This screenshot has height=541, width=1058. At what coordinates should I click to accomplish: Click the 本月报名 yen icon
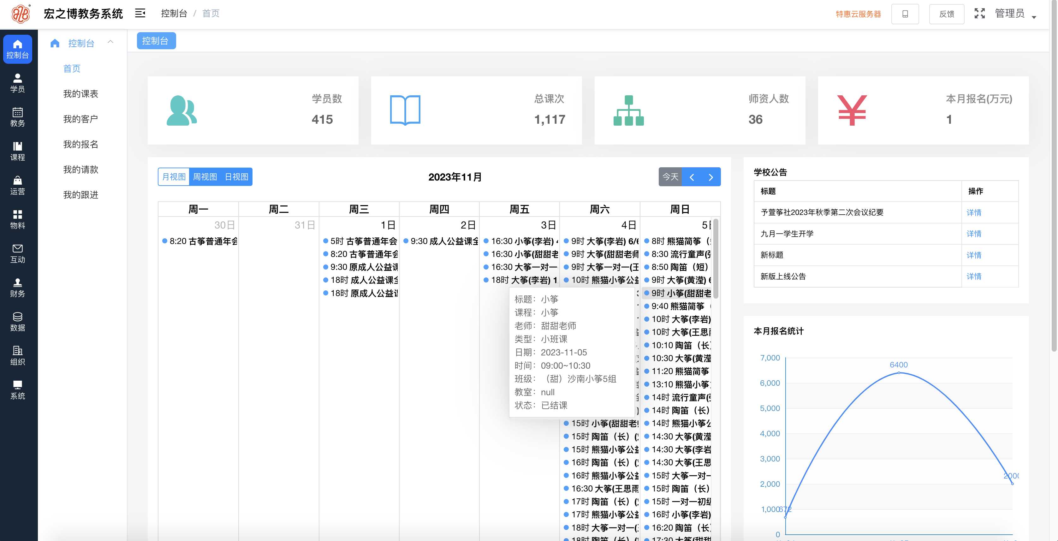(x=852, y=110)
